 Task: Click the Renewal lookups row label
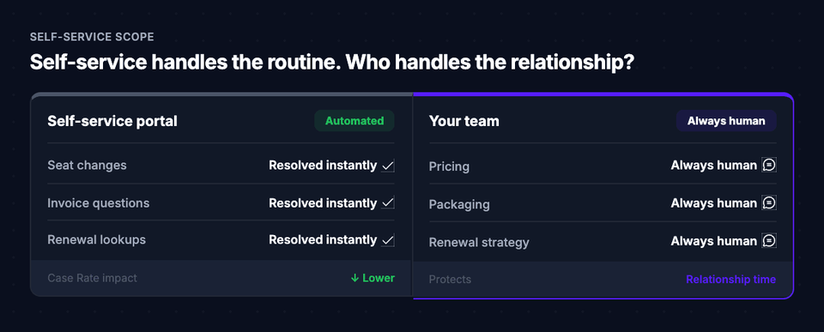(96, 240)
